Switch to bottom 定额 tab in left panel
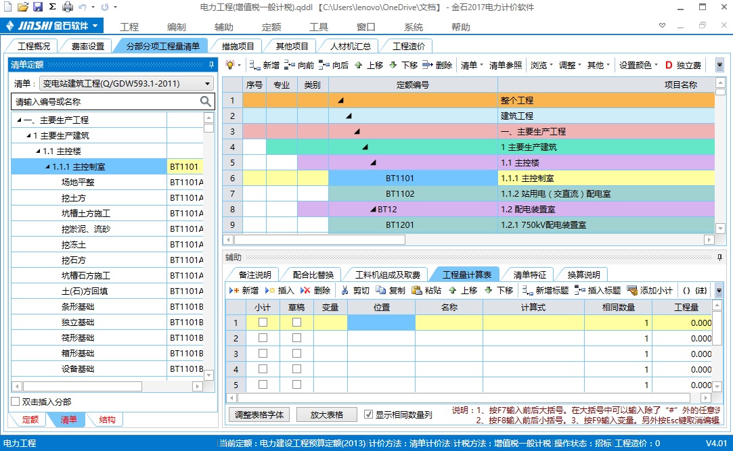The image size is (733, 451). coord(30,420)
